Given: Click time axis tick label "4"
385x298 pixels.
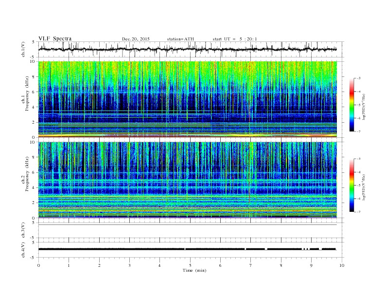Looking at the screenshot, I should pos(159,265).
